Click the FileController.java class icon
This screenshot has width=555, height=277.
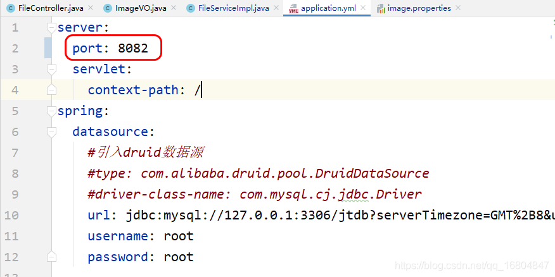(x=11, y=8)
